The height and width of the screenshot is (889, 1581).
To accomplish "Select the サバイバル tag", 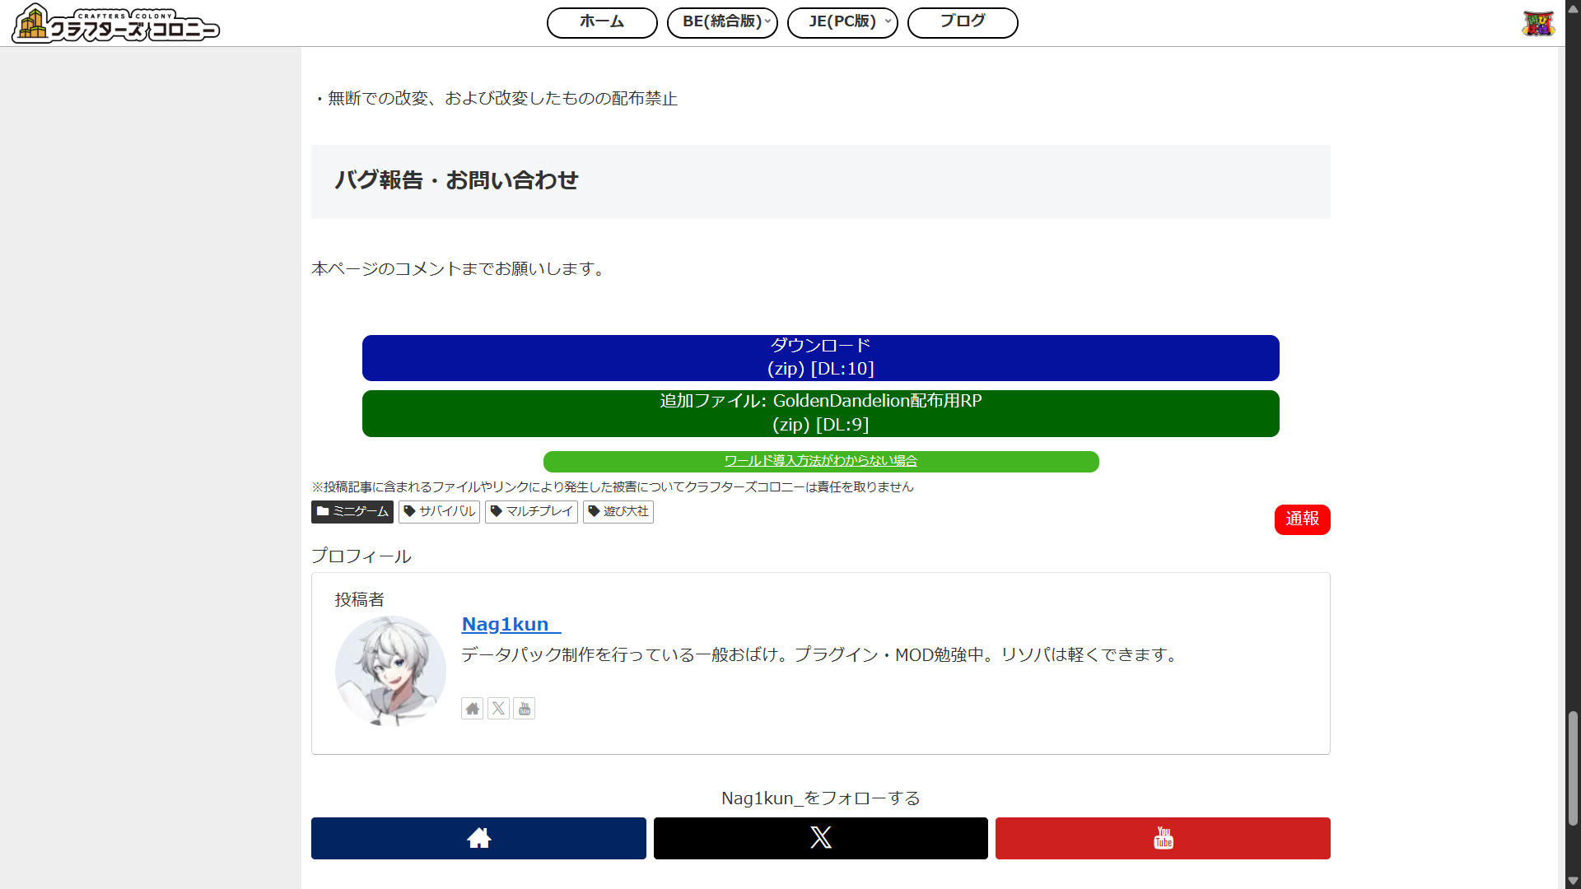I will tap(439, 512).
